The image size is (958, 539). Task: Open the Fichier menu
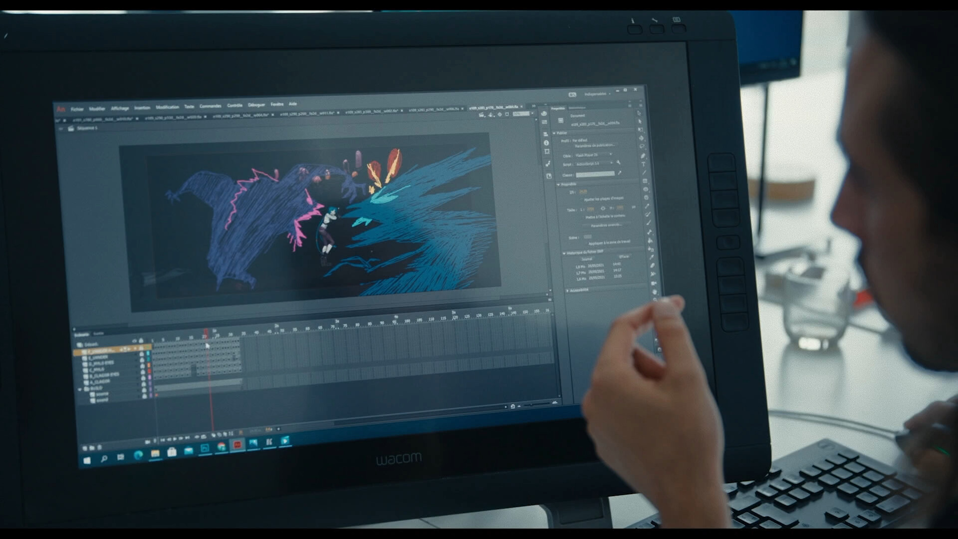pyautogui.click(x=77, y=109)
